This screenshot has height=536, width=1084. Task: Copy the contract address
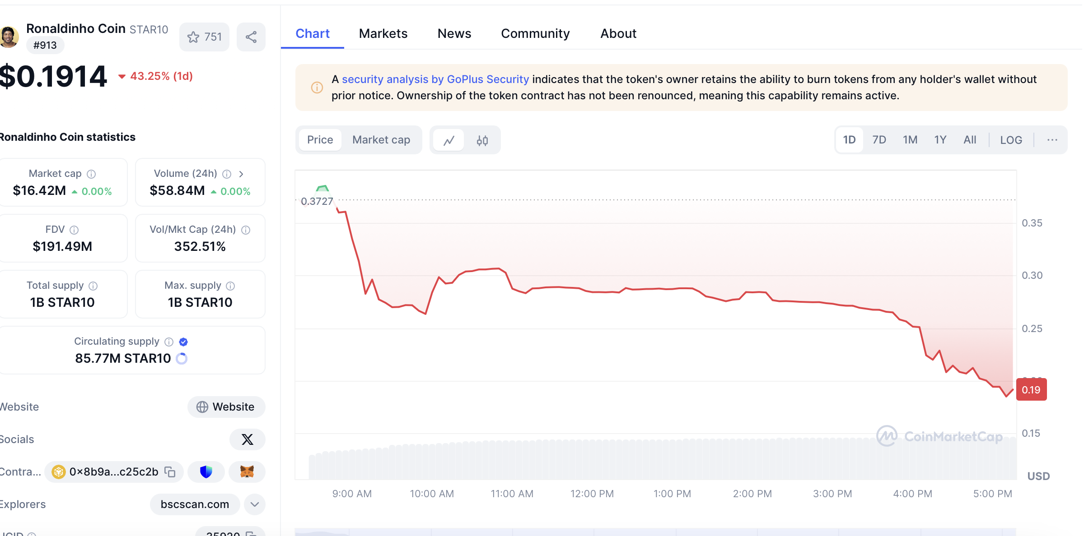pos(170,472)
